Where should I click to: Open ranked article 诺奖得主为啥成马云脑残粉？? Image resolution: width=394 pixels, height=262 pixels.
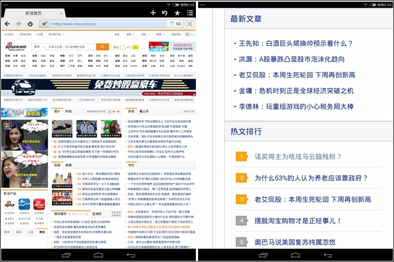tap(298, 157)
